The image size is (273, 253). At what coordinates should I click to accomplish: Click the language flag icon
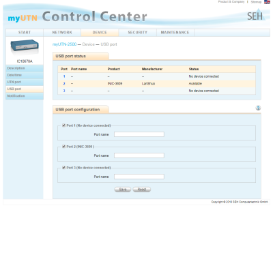click(x=267, y=2)
